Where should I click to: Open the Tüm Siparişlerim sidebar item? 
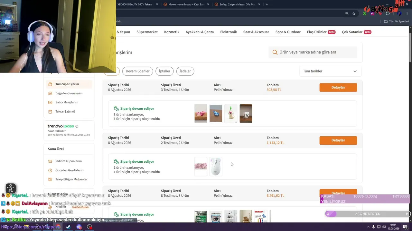69,84
